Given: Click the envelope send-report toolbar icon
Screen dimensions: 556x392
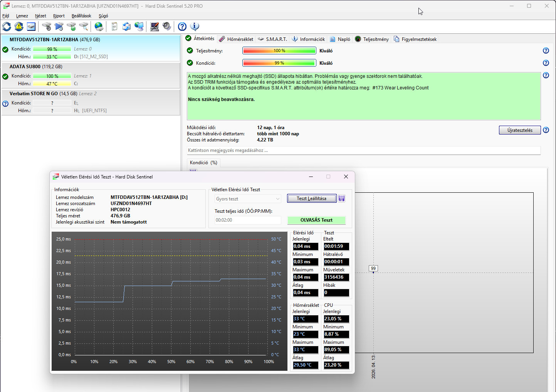Looking at the screenshot, I should [x=127, y=27].
